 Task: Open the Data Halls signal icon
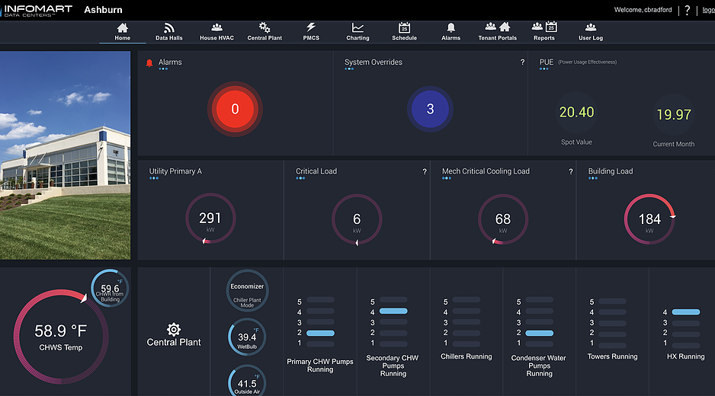[168, 27]
